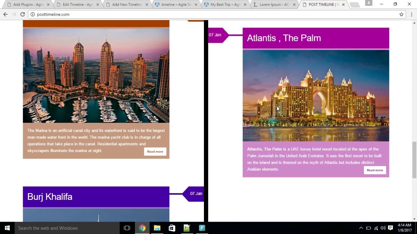Viewport: 417px width, 234px height.
Task: Open the Windows Start menu
Action: coord(7,228)
